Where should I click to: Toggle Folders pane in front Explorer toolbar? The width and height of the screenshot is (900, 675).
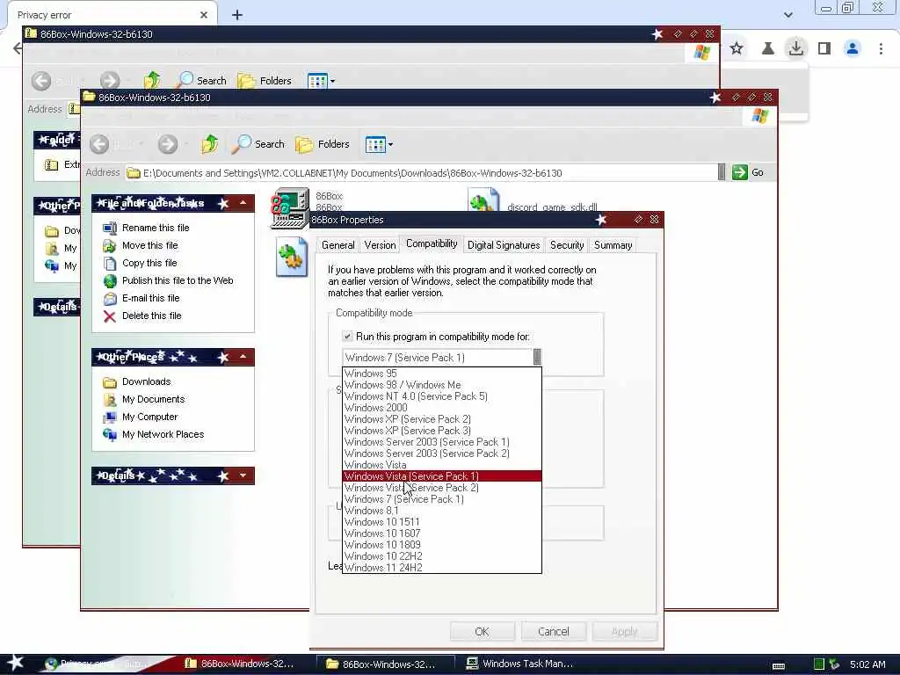[322, 144]
